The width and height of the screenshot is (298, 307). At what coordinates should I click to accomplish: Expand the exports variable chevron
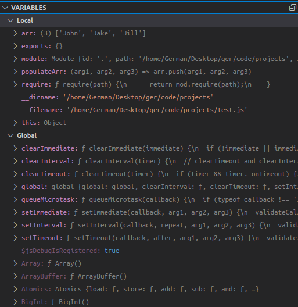point(15,46)
